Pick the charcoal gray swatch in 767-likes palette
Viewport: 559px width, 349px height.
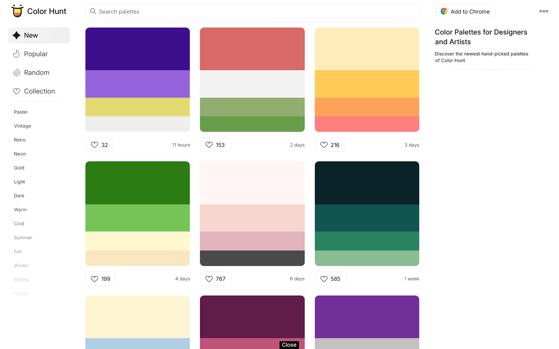252,258
